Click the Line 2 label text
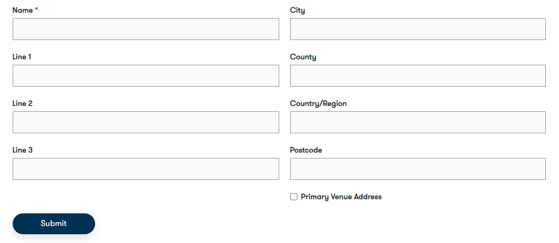 pyautogui.click(x=23, y=104)
